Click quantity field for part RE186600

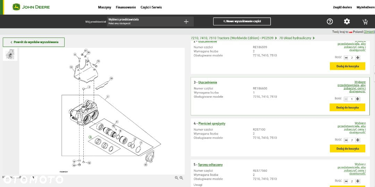pyautogui.click(x=352, y=99)
